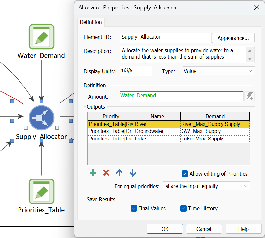Switch to the Definition tab
The image size is (265, 238).
(x=91, y=22)
